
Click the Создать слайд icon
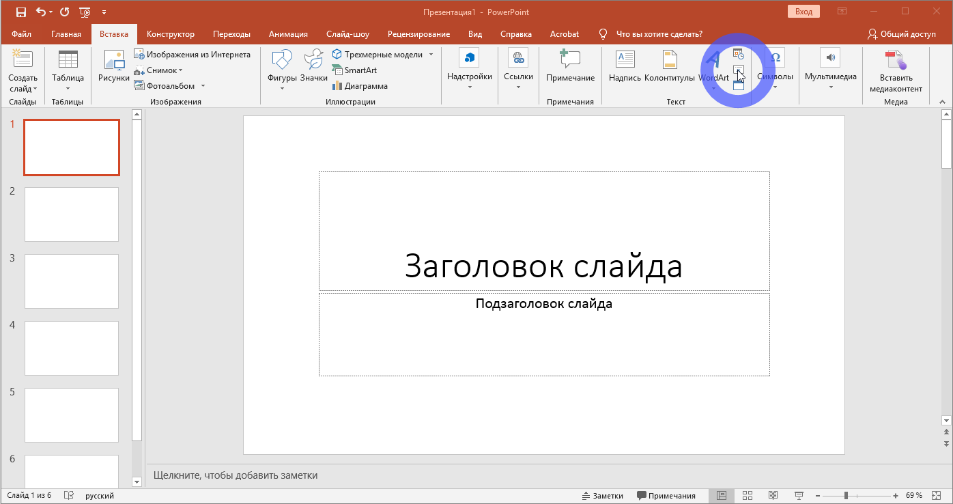coord(23,59)
